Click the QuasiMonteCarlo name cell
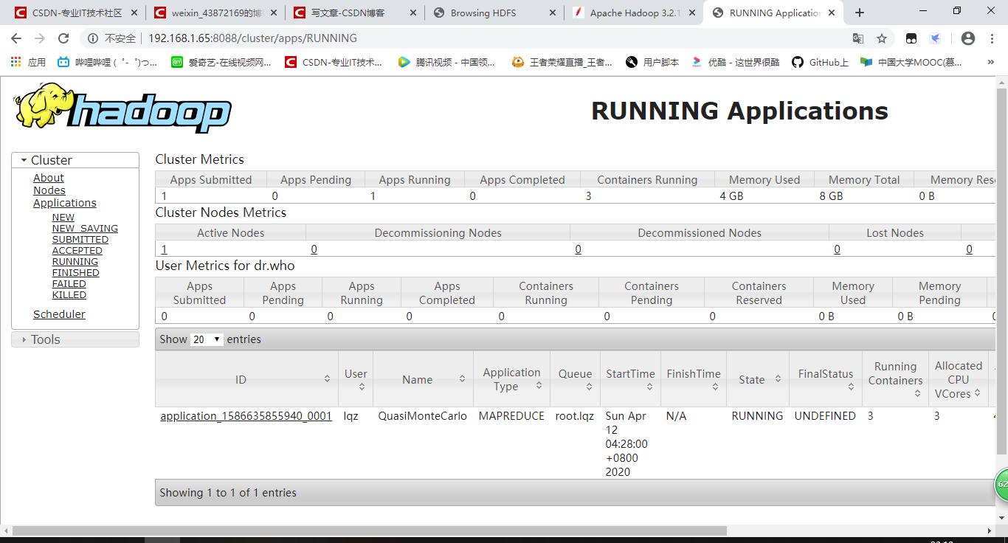The image size is (1008, 543). pyautogui.click(x=423, y=416)
